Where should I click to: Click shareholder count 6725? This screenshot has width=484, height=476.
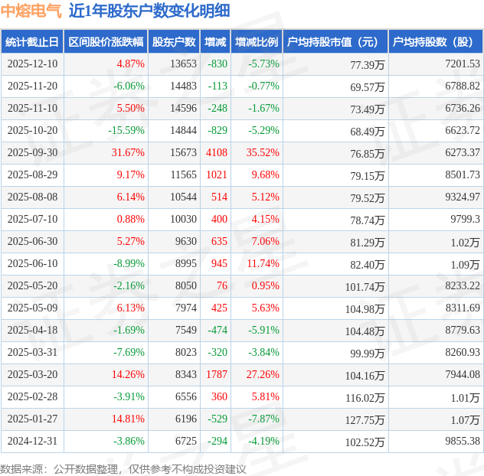[x=186, y=442]
